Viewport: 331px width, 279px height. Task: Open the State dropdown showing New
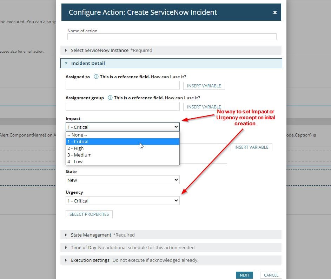click(x=123, y=180)
